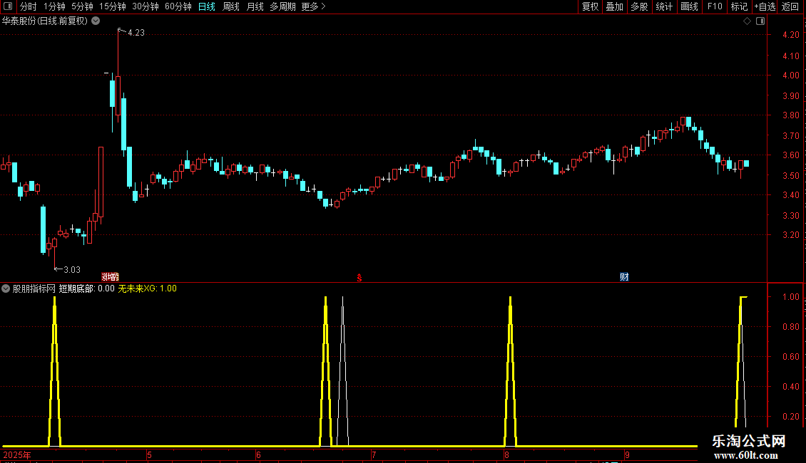
Task: Click the 叠加 overlay button
Action: click(x=614, y=6)
